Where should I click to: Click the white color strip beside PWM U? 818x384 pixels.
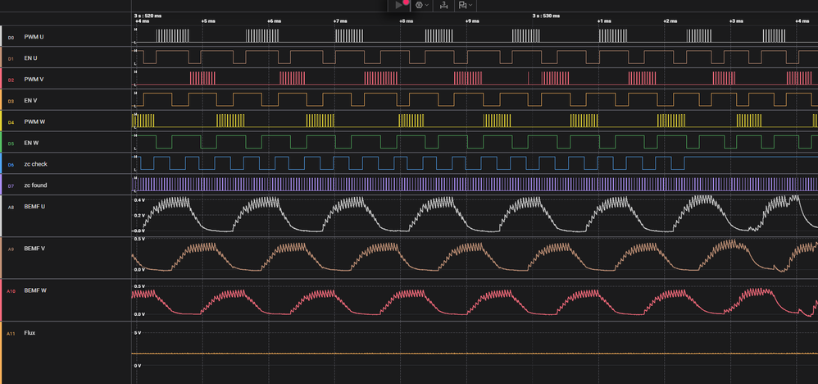tap(1, 36)
